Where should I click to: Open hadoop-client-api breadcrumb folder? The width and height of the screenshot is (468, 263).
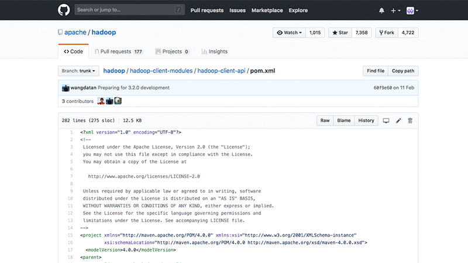tap(221, 71)
